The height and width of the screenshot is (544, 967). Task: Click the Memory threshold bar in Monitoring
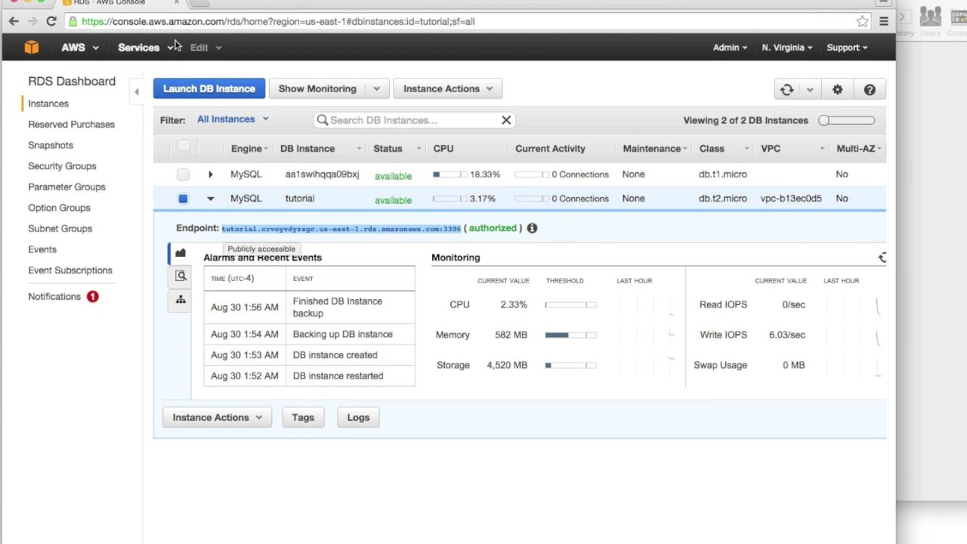pyautogui.click(x=570, y=335)
